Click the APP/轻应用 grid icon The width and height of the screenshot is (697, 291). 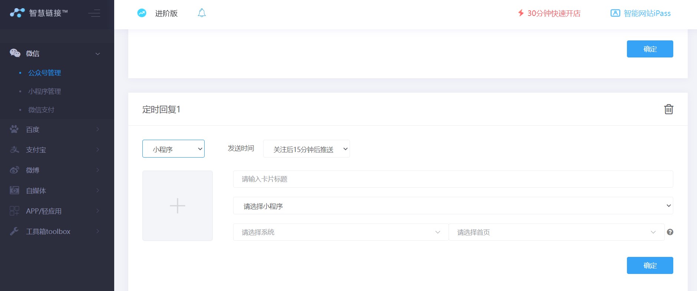[x=14, y=211]
